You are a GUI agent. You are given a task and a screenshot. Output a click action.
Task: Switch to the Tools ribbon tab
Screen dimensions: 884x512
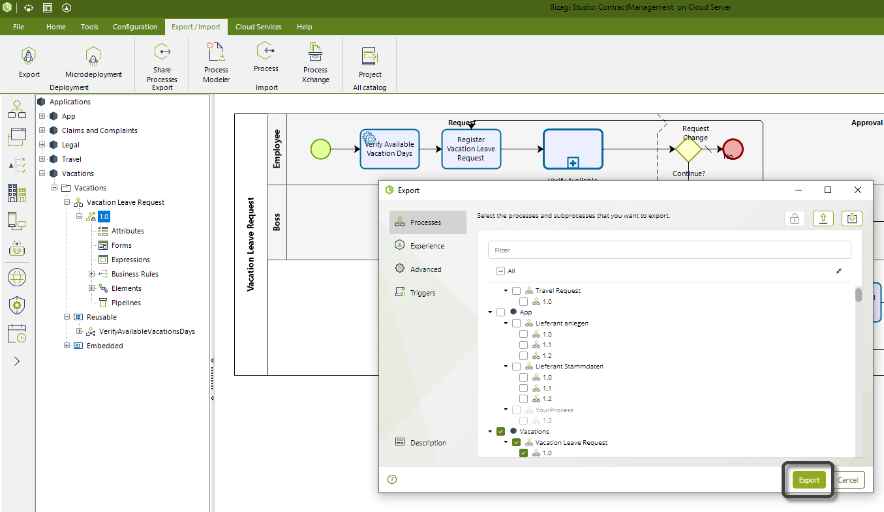click(x=89, y=27)
